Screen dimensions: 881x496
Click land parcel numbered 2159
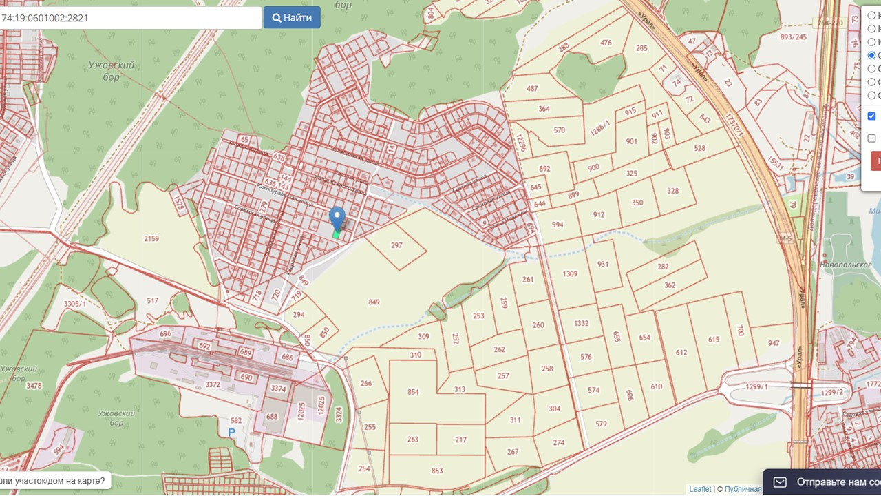151,239
